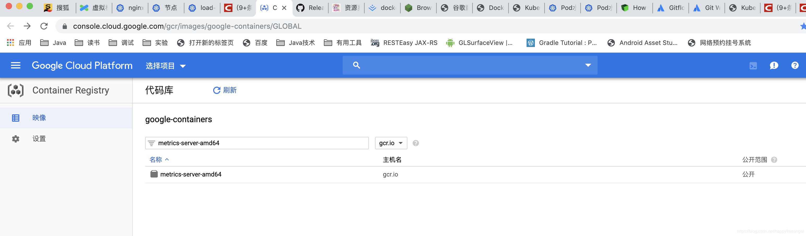Open Java bookmark folder
The image size is (806, 236).
coord(53,43)
